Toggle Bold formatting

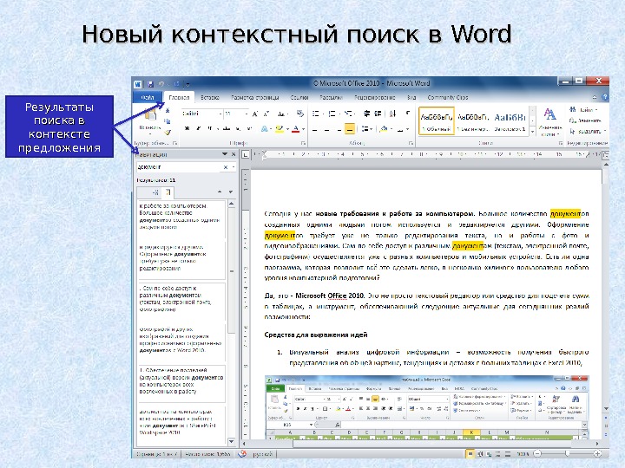click(187, 128)
